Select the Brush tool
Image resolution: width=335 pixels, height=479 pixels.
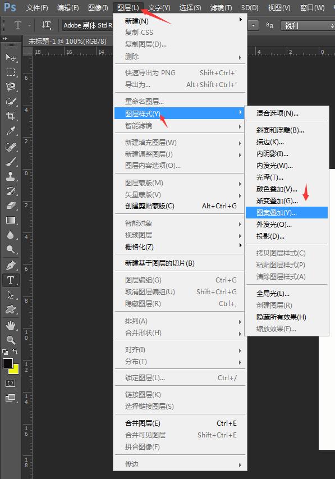coord(11,162)
